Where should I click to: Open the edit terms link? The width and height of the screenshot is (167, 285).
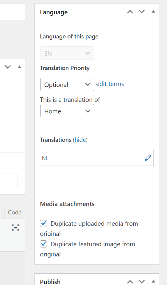pos(110,84)
